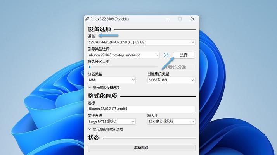
Task: Click the 持久分区大小 label
Action: 99,62
